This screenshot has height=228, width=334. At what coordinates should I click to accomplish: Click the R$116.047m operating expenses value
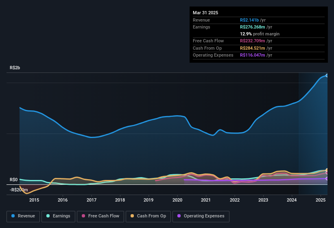click(252, 55)
